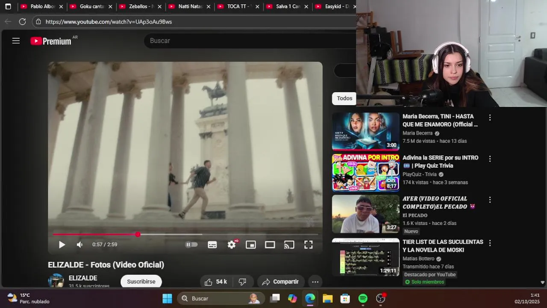The width and height of the screenshot is (547, 308).
Task: Open more actions three-dot menu below video
Action: 315,281
